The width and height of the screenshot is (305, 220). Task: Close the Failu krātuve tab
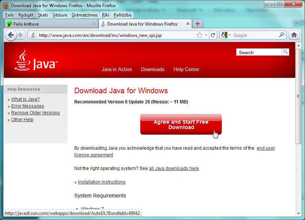pos(94,24)
